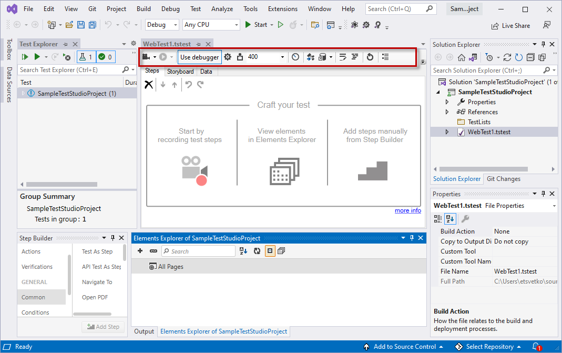The width and height of the screenshot is (562, 353).
Task: Click the link icon in Elements Explorer toolbar
Action: coord(154,251)
